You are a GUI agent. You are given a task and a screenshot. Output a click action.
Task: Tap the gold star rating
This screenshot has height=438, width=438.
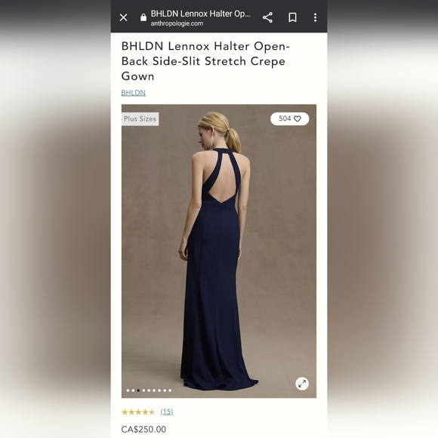tap(138, 412)
